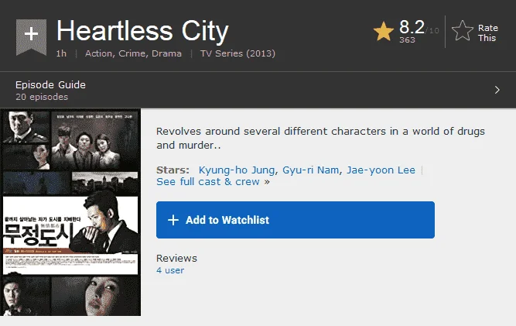Viewport: 516px width, 326px height.
Task: Select the Action genre link
Action: pos(98,53)
